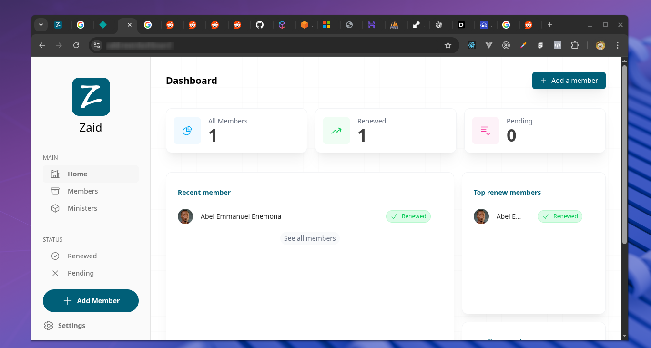Click the bookmark star in the address bar
The height and width of the screenshot is (348, 651).
point(448,45)
